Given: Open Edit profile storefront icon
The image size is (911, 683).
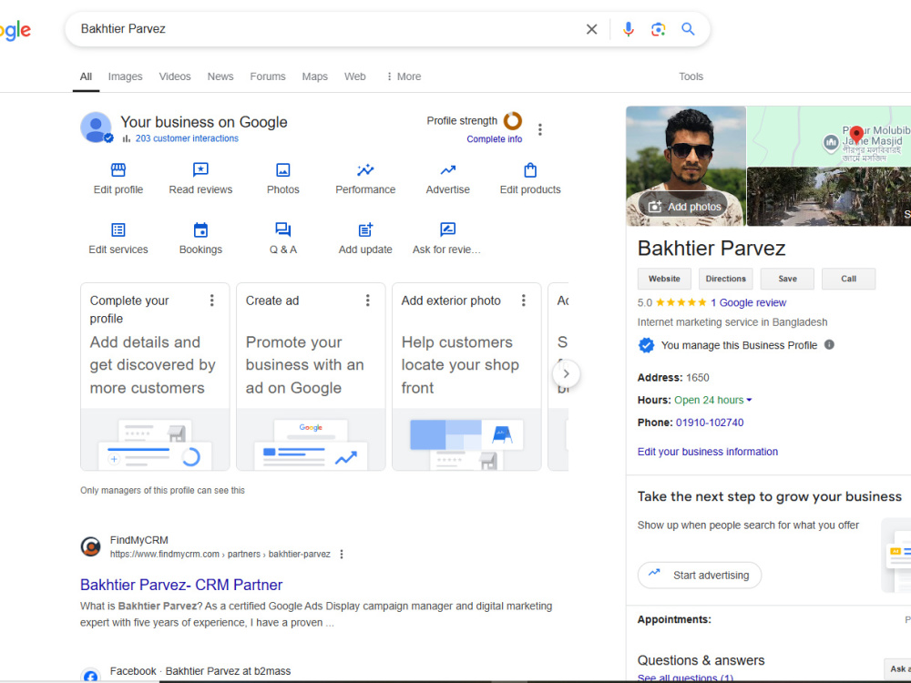Looking at the screenshot, I should click(x=118, y=169).
